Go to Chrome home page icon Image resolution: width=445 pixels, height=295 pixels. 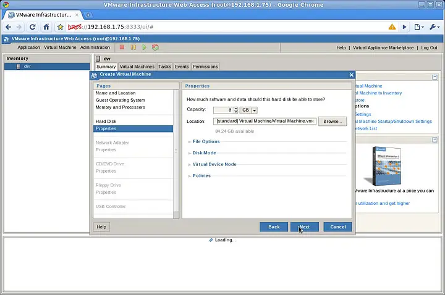[x=46, y=27]
